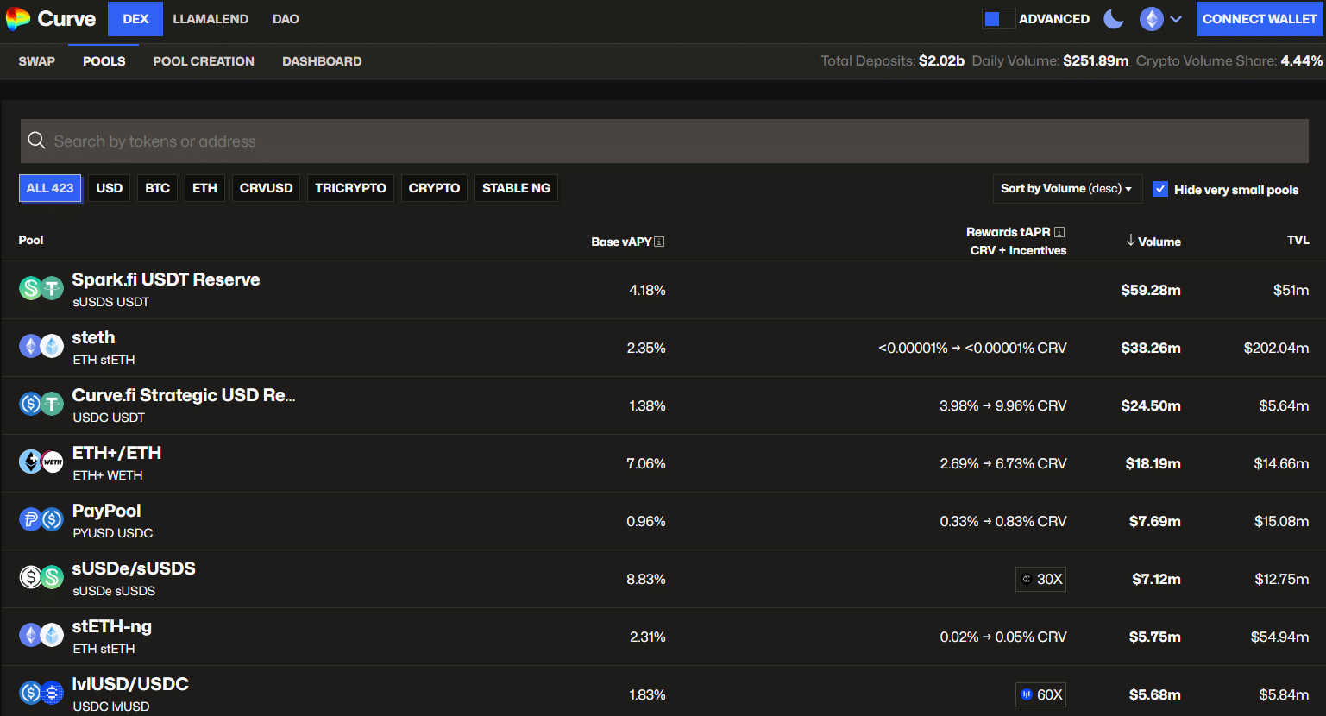Select the ALL 423 filter
The width and height of the screenshot is (1326, 716).
(x=50, y=188)
